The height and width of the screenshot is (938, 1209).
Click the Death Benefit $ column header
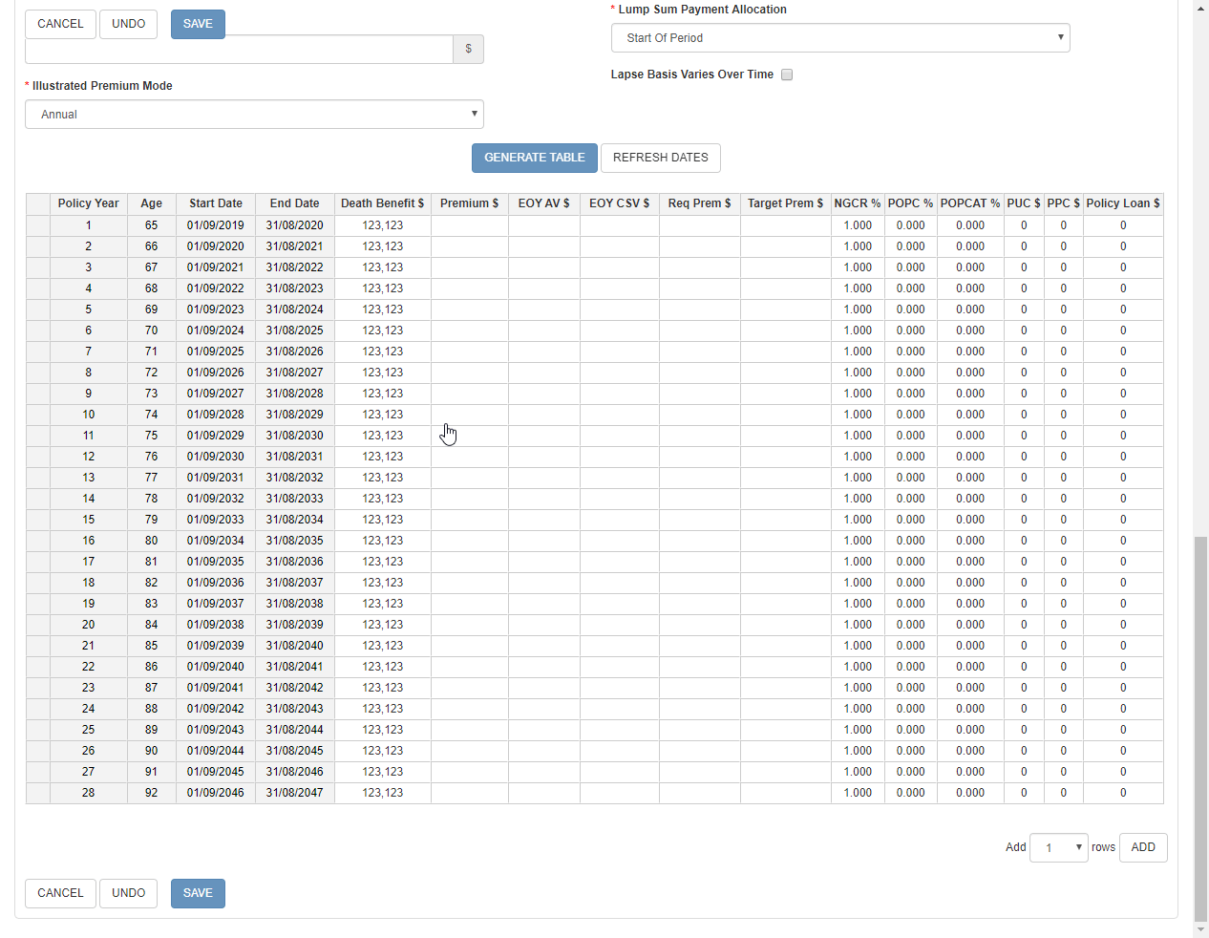click(x=382, y=203)
